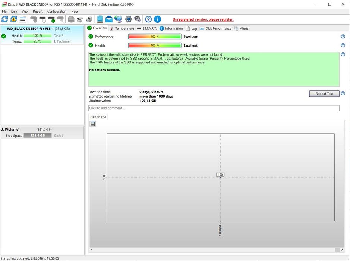Click the green checkmark next to Performance

coord(91,37)
